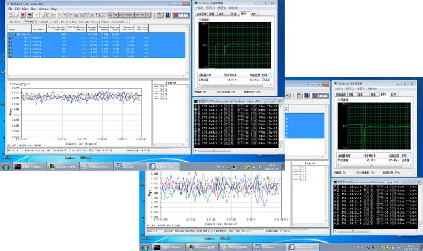Switch to the Endpoint Configuration tab
The image size is (423, 251).
(x=115, y=22)
